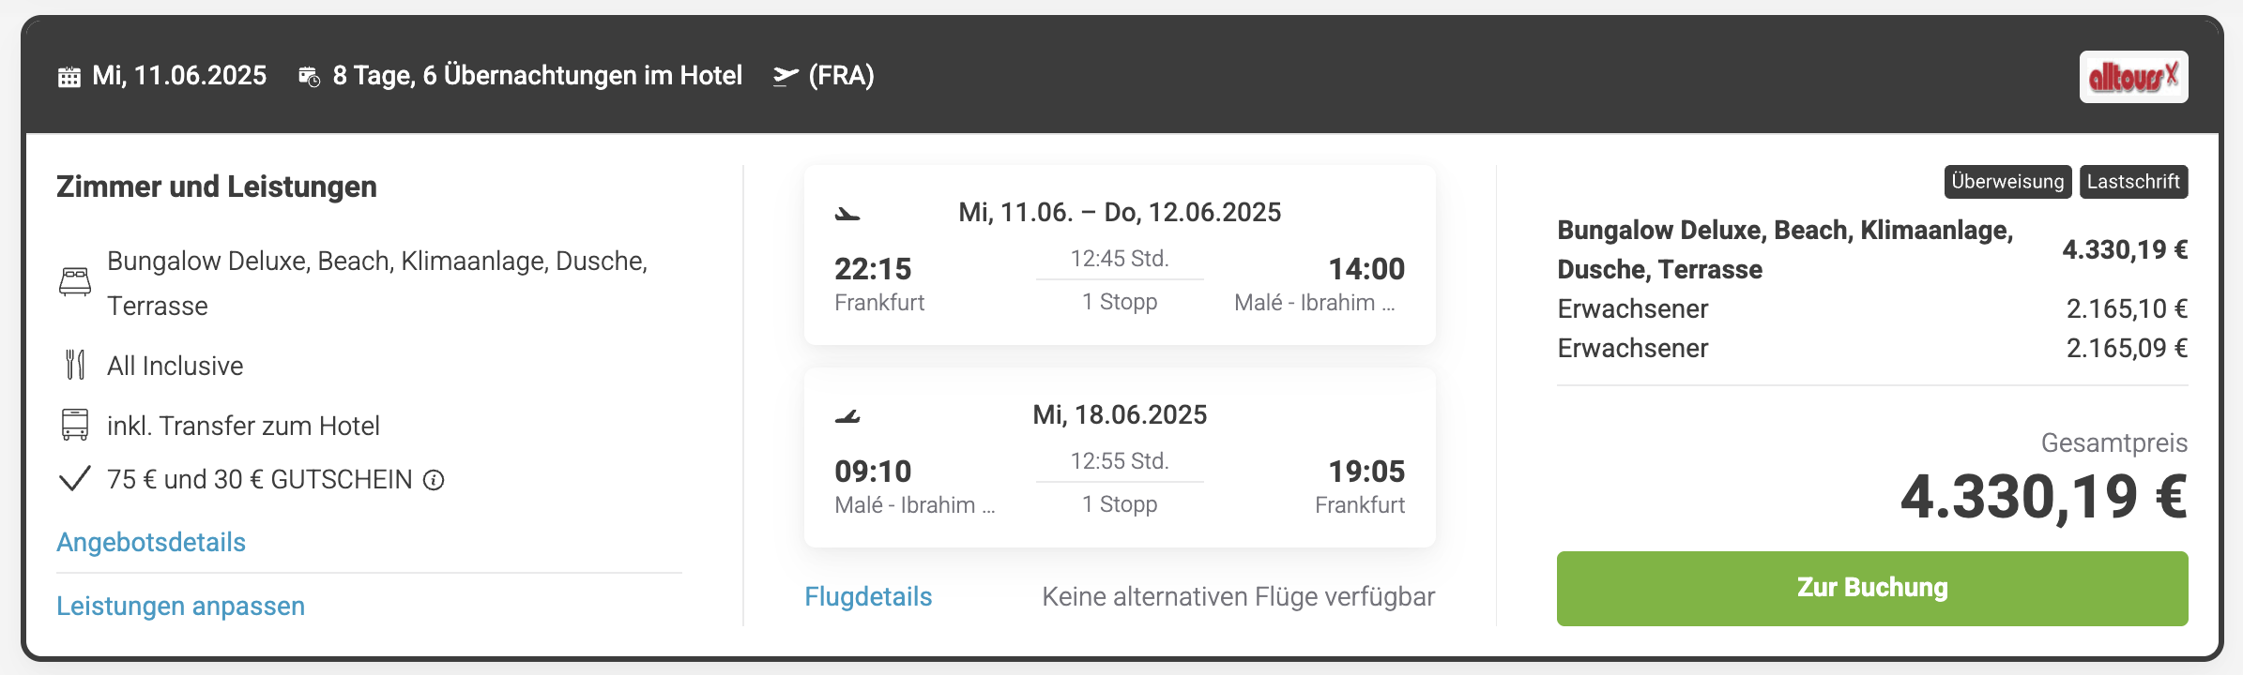Open the Leistungen anpassen link
The height and width of the screenshot is (675, 2243).
tap(181, 606)
